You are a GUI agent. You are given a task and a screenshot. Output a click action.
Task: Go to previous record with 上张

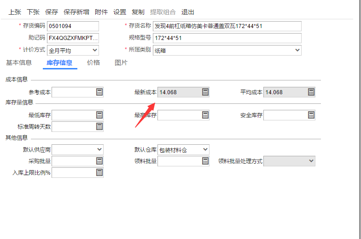tap(15, 12)
